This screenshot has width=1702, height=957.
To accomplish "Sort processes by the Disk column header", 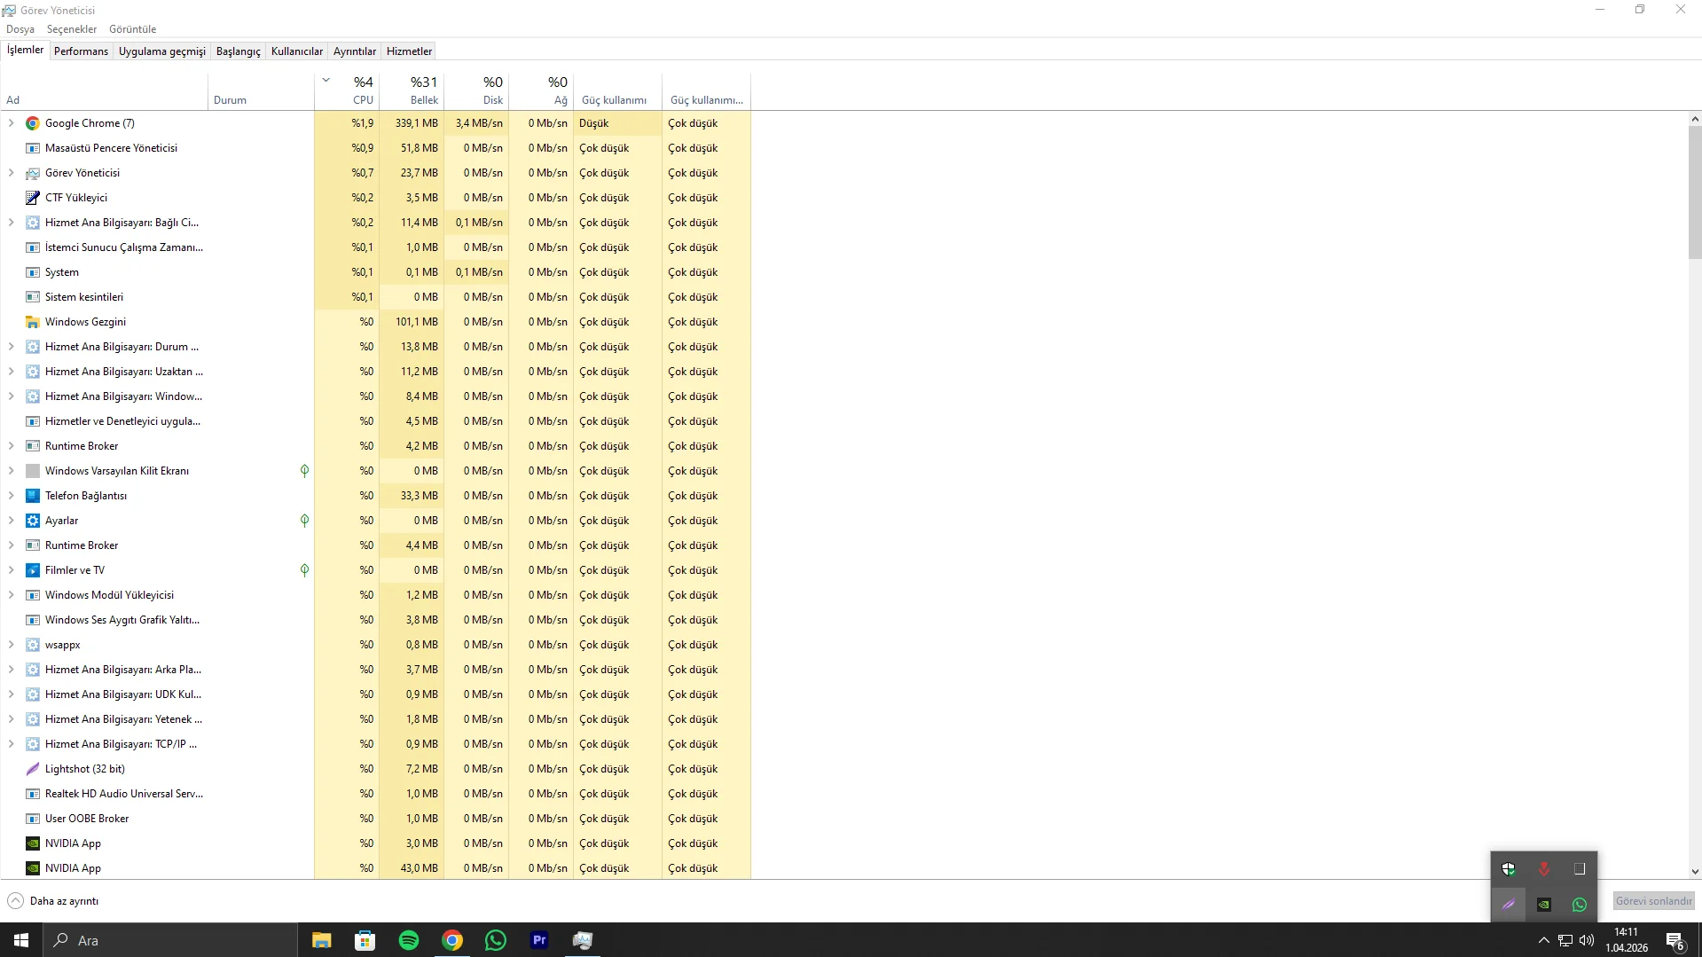I will coord(476,90).
